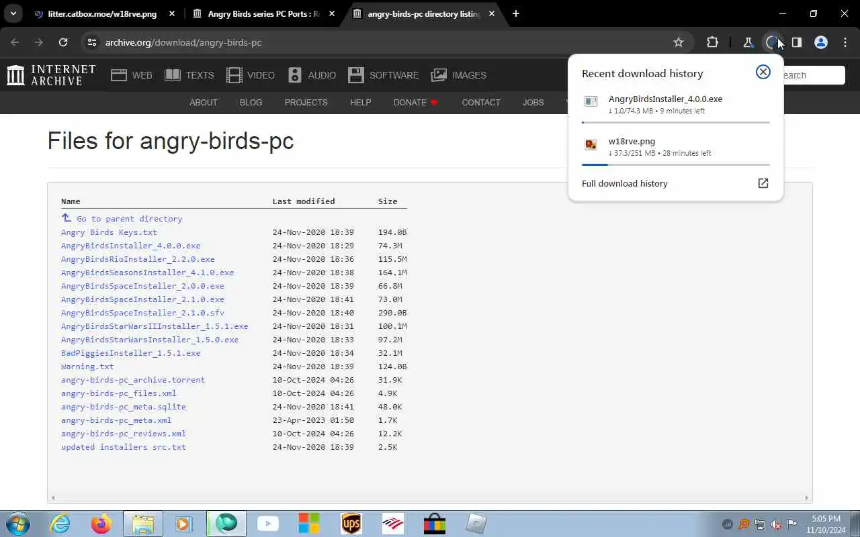Open the browser side panel

tap(796, 42)
